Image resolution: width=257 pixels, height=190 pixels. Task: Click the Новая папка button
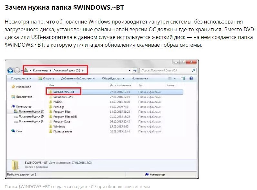140,79
